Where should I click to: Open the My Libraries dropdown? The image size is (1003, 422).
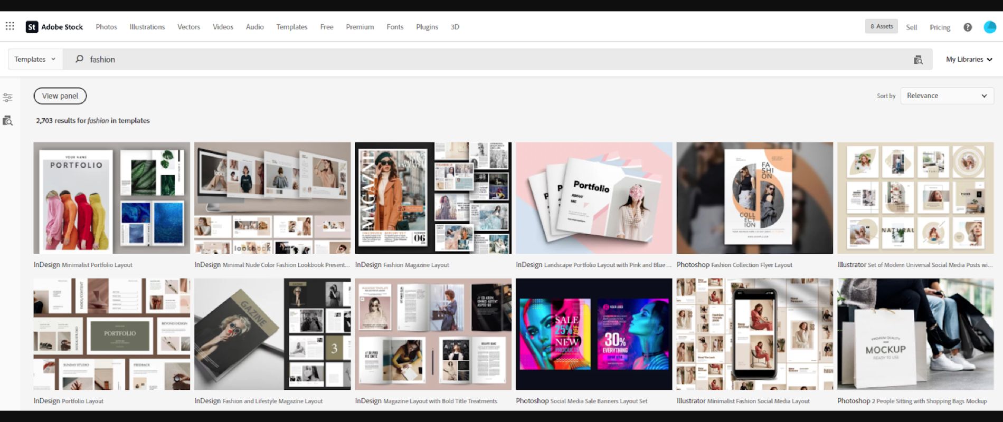[x=969, y=60]
